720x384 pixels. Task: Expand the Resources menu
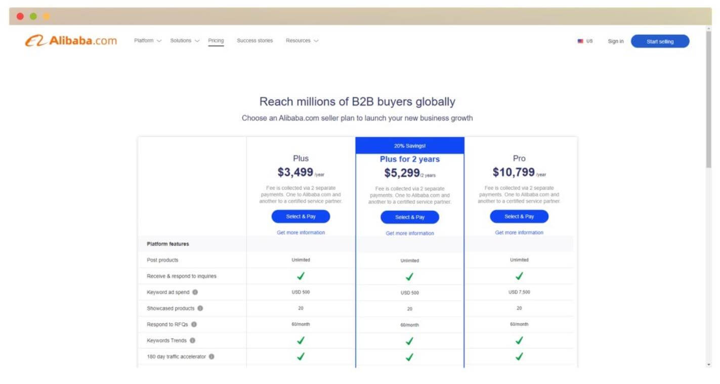coord(302,41)
